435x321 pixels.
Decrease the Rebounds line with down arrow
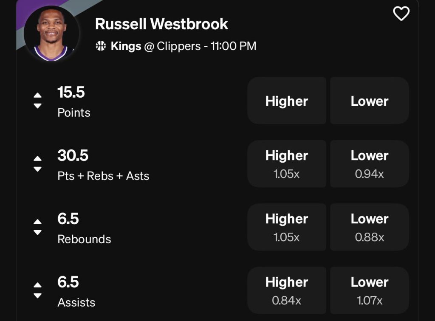click(x=38, y=232)
